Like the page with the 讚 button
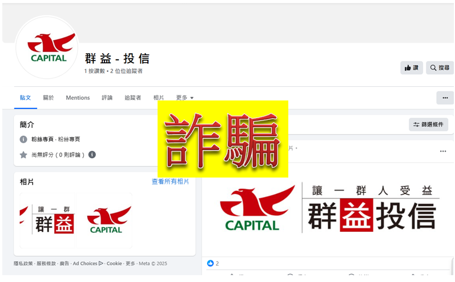455x282 pixels. (x=412, y=68)
